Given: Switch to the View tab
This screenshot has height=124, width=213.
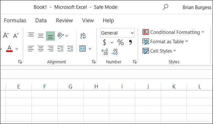Looking at the screenshot, I should 88,20.
